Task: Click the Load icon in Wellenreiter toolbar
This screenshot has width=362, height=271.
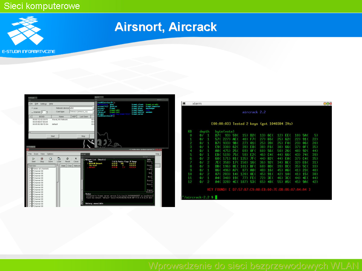Action: click(59, 158)
